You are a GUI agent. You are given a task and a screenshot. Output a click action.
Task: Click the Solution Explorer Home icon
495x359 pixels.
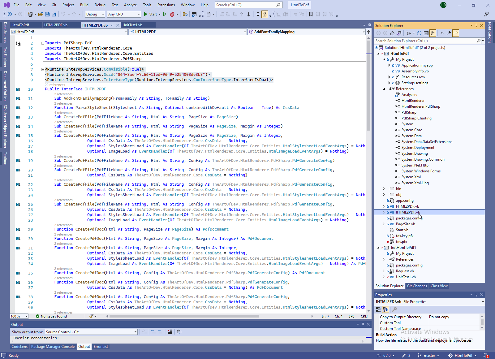(x=392, y=33)
